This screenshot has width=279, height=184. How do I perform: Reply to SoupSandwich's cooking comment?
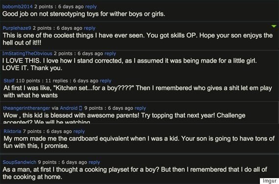94,162
